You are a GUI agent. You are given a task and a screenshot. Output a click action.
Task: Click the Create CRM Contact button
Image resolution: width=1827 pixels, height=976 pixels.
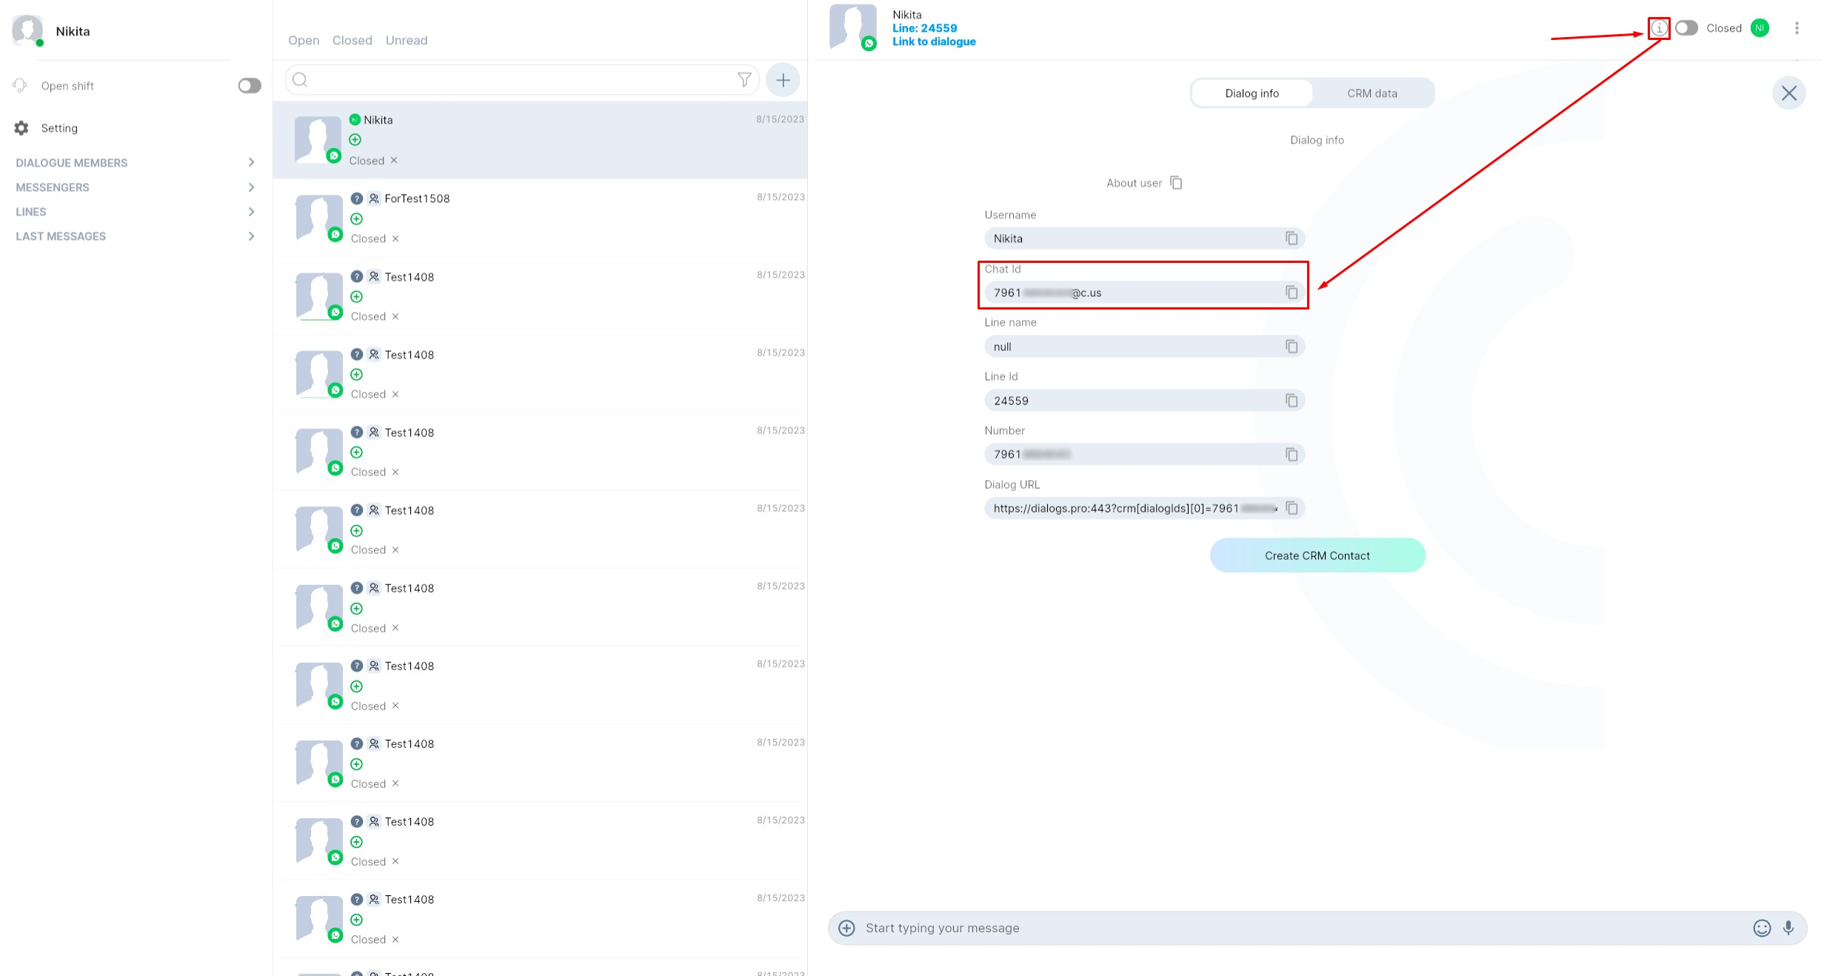[x=1317, y=555]
